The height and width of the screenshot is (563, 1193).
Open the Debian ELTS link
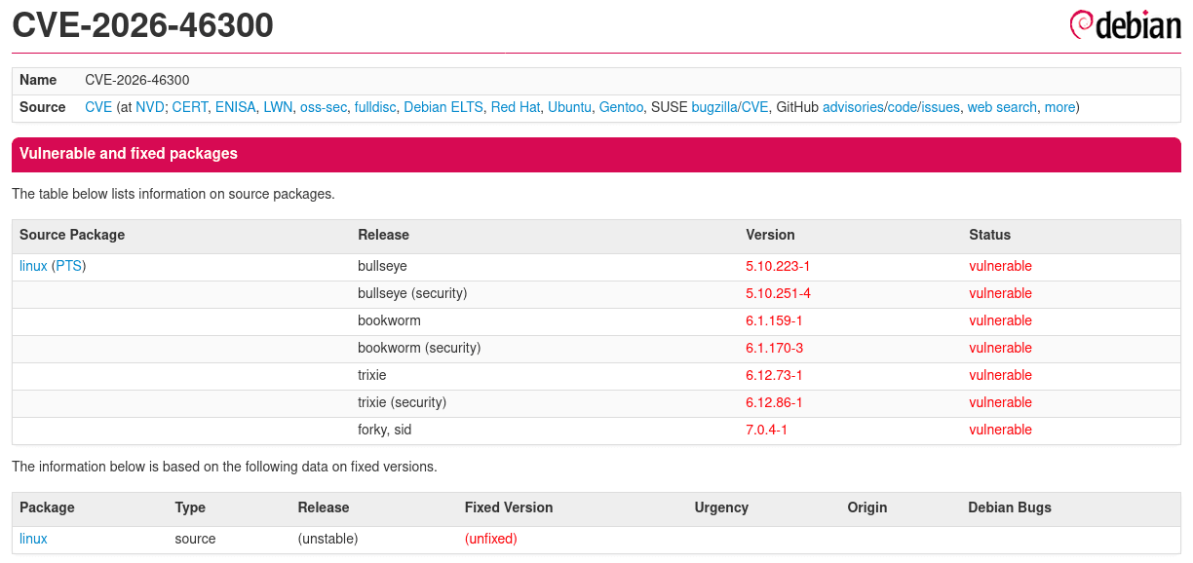pyautogui.click(x=443, y=107)
